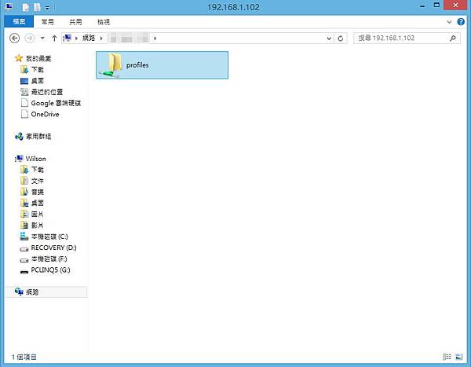Refresh the current folder view
This screenshot has height=367, width=471.
pos(341,39)
